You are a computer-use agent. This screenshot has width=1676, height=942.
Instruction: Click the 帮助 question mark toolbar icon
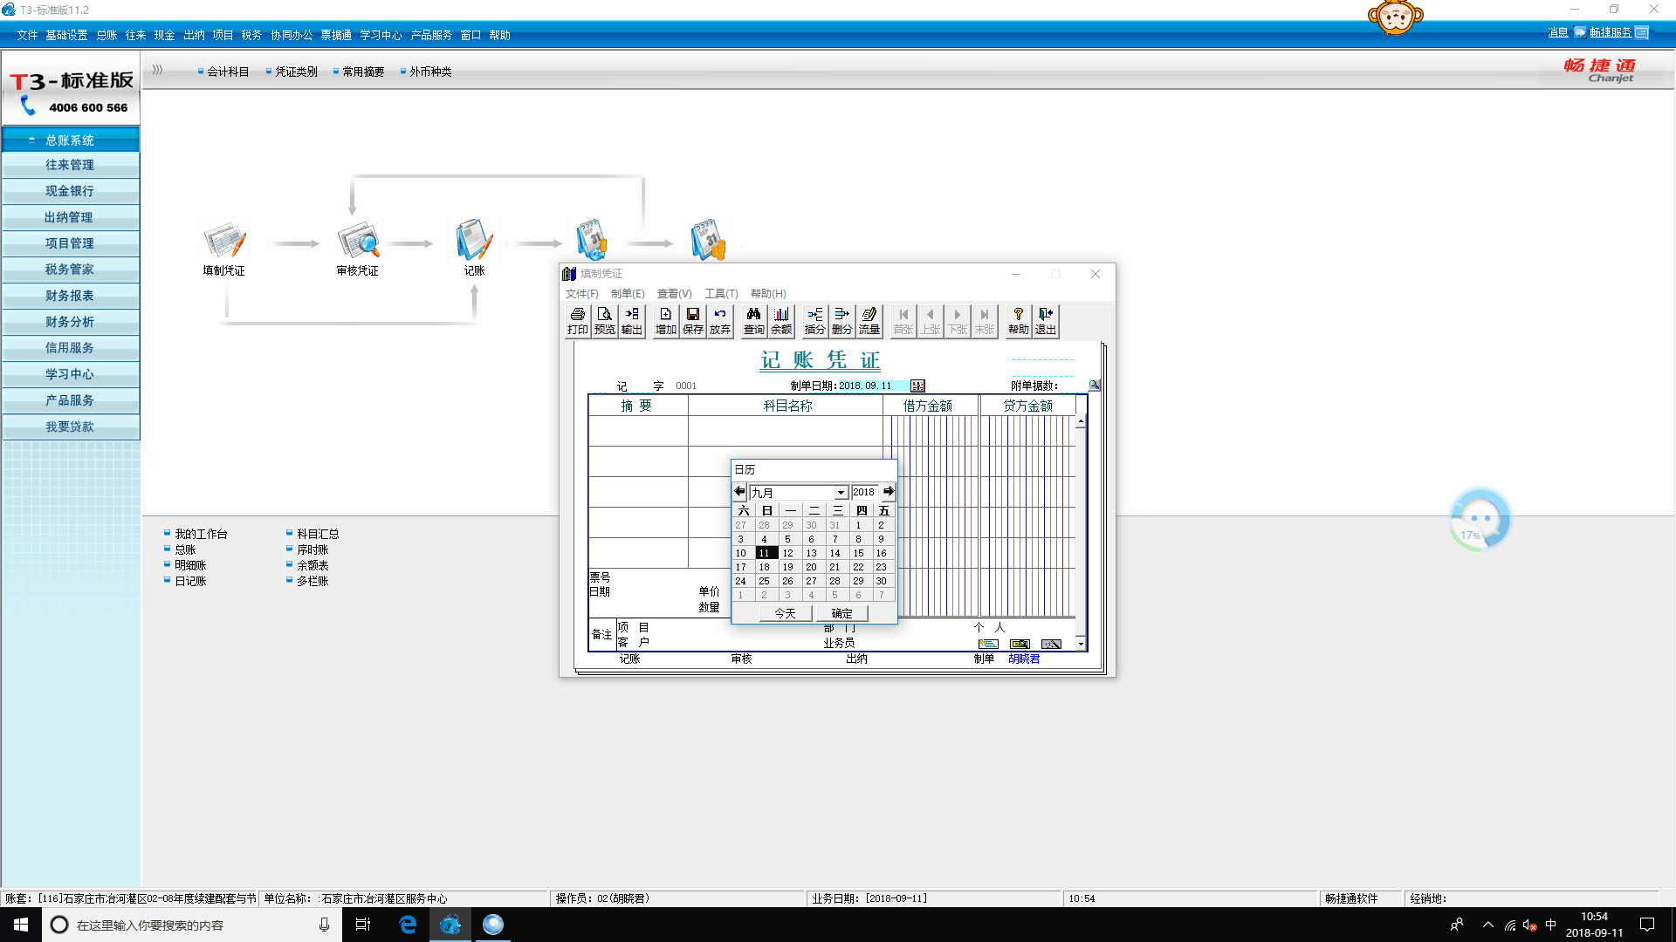(x=1018, y=320)
